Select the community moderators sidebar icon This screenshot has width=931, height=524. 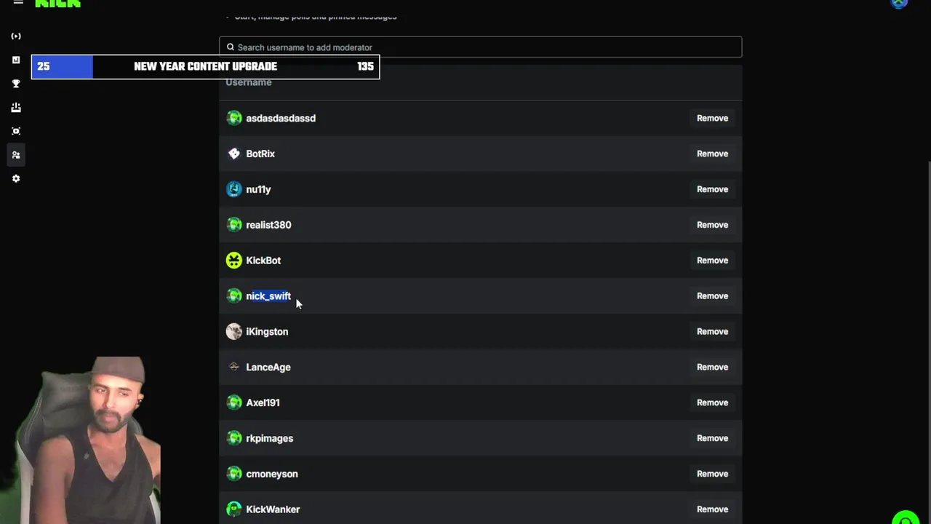tap(16, 155)
